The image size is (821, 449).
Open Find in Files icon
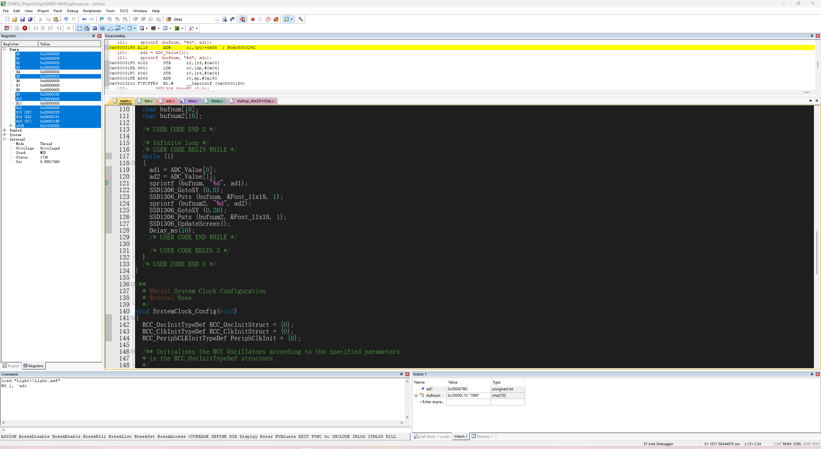click(168, 19)
